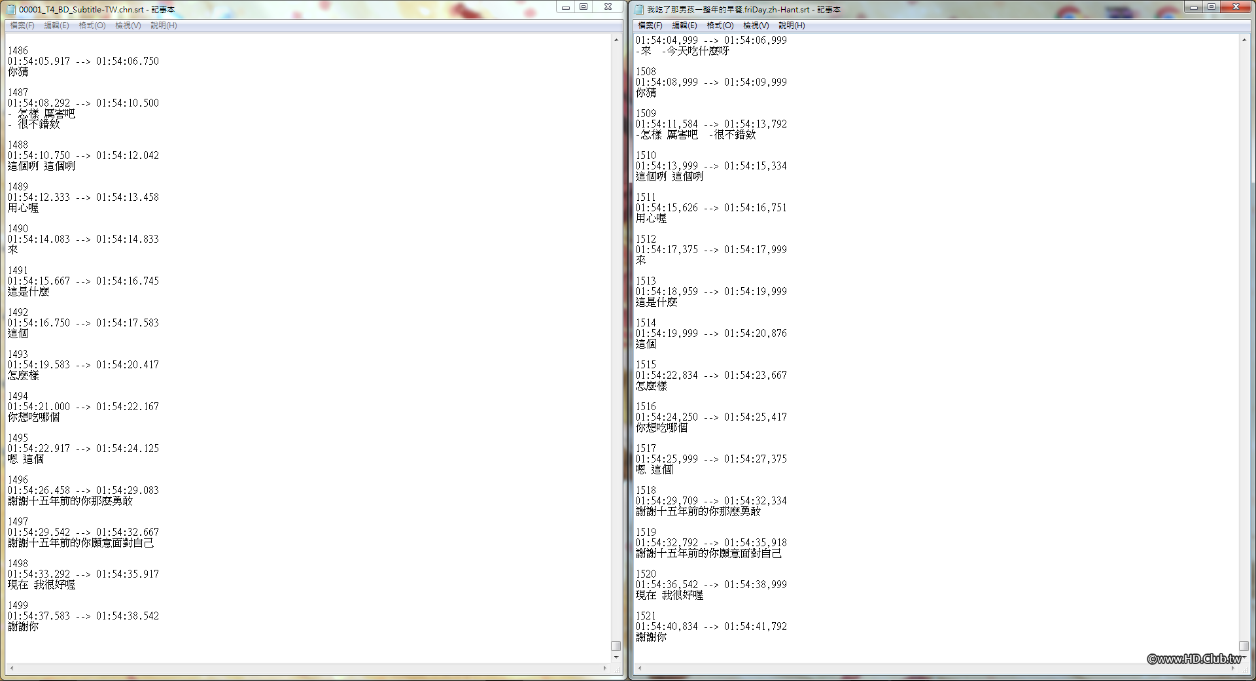Viewport: 1256px width, 681px height.
Task: Click 謝謝十五年前的你願意面對自己 in the chn.srt window
Action: point(80,542)
